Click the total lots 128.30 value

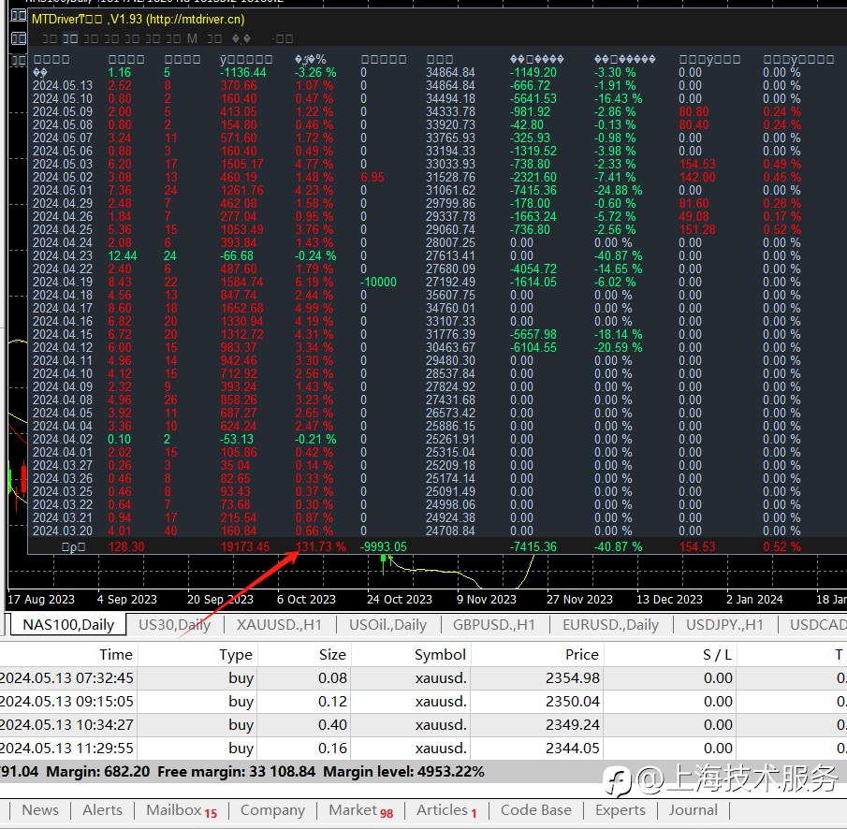126,546
